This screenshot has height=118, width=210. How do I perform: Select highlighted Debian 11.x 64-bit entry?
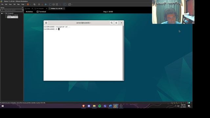click(12, 17)
